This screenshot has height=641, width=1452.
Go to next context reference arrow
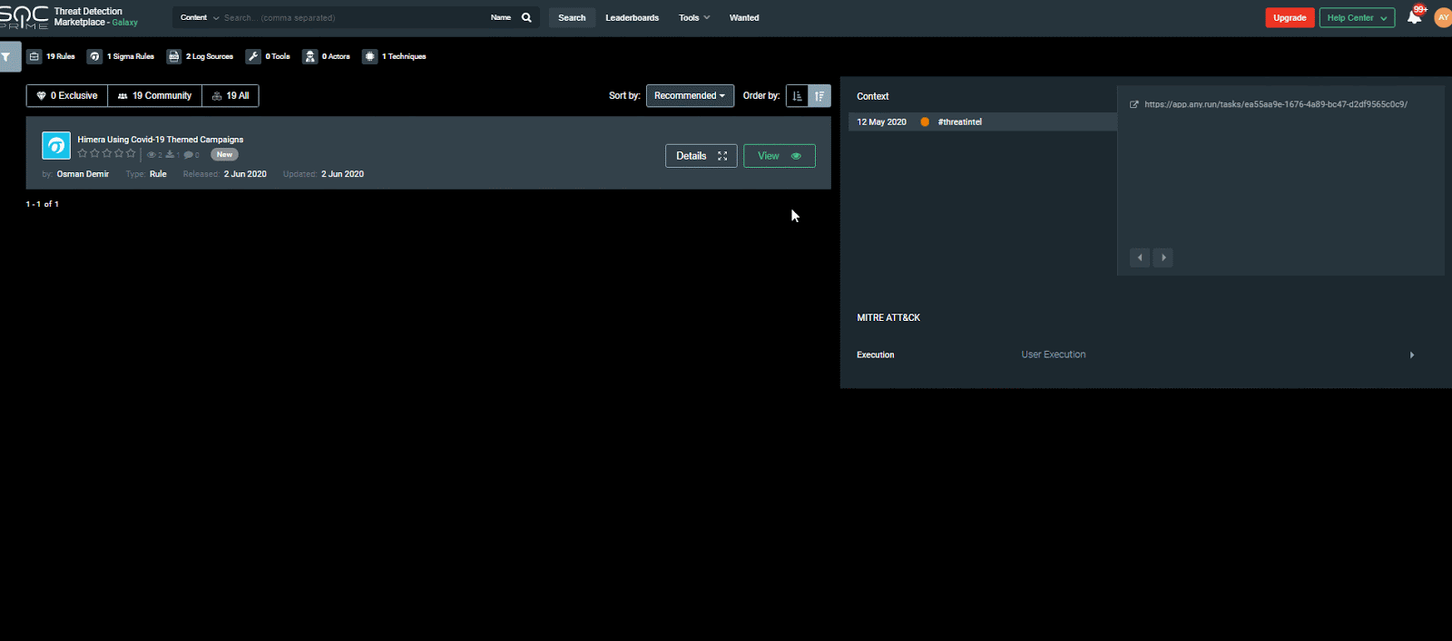(1163, 257)
